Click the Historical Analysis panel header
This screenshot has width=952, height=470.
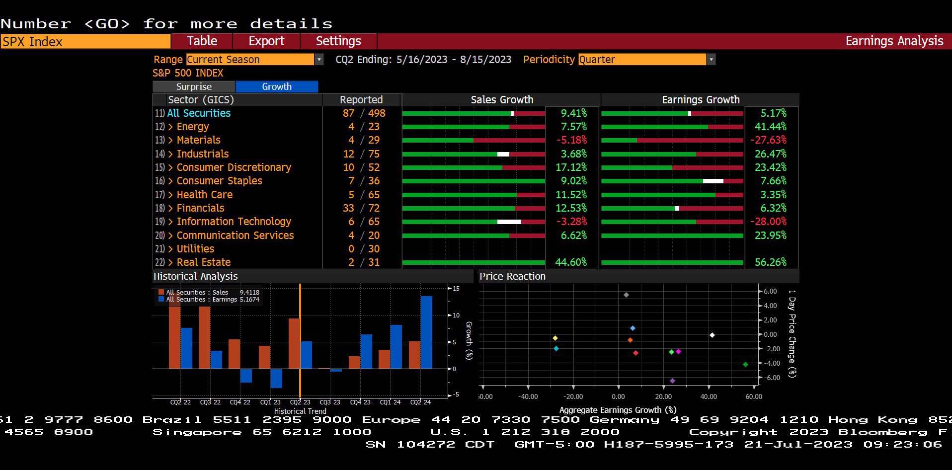[313, 276]
